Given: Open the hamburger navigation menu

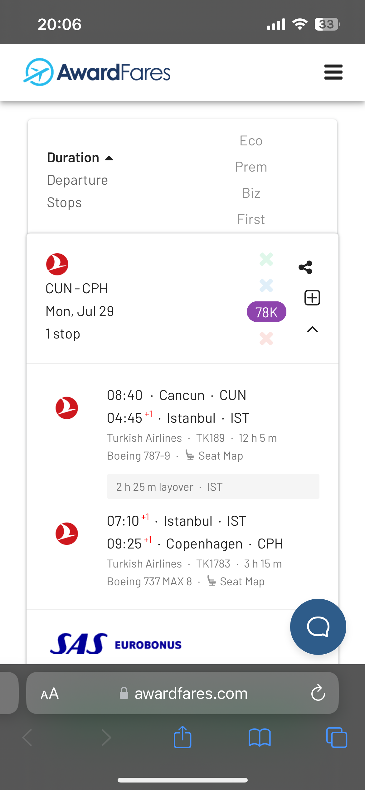Looking at the screenshot, I should click(x=333, y=72).
